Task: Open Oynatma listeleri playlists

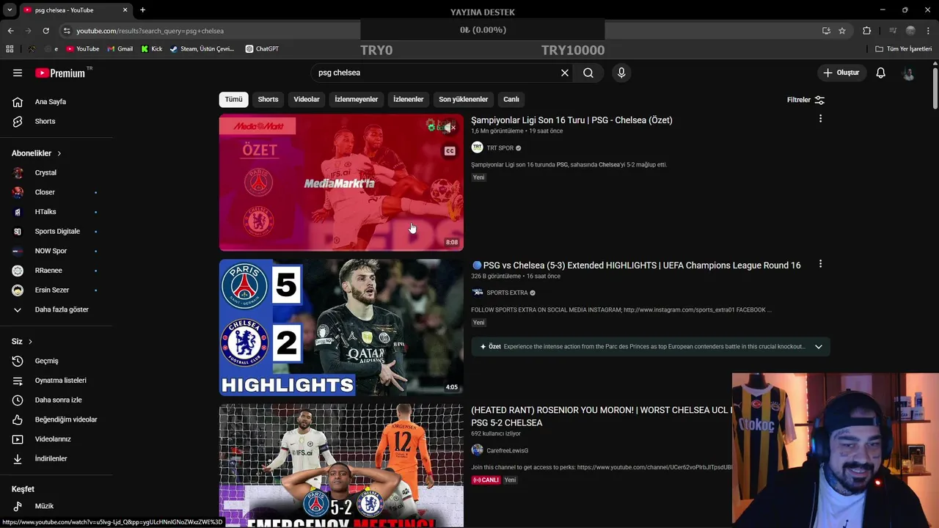Action: click(60, 381)
